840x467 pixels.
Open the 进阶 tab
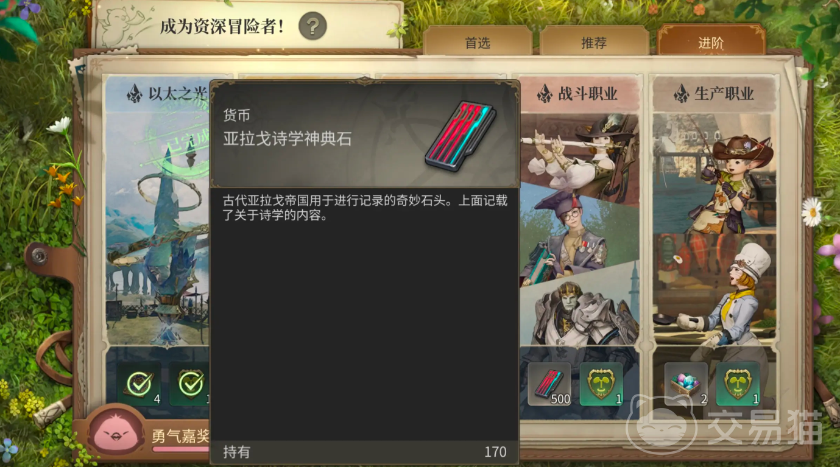(x=711, y=43)
